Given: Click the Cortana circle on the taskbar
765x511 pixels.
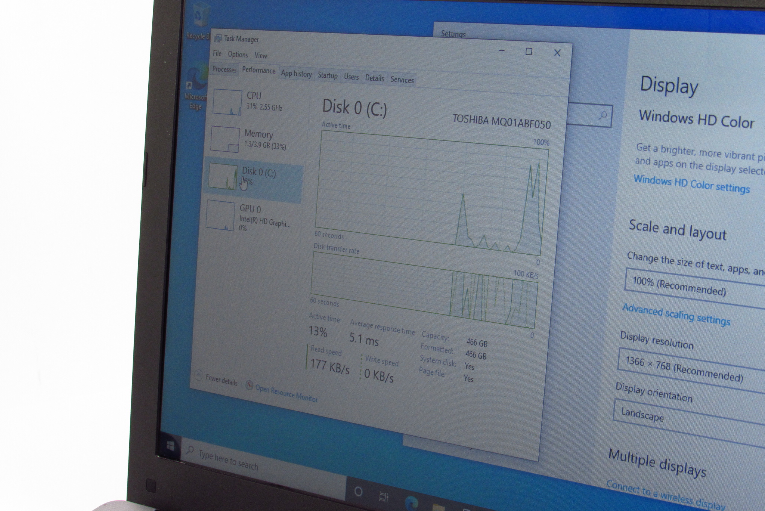Looking at the screenshot, I should point(358,491).
